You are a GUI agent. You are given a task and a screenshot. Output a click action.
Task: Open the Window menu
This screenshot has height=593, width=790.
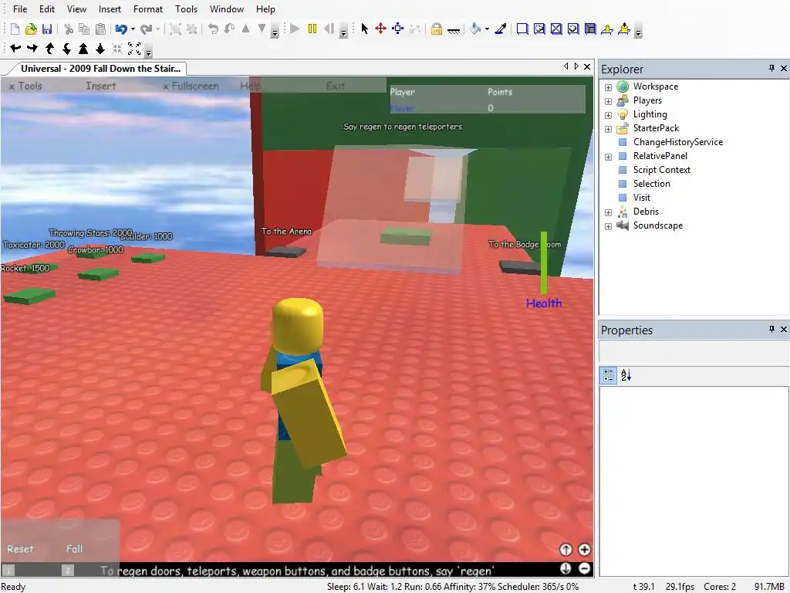click(x=227, y=9)
